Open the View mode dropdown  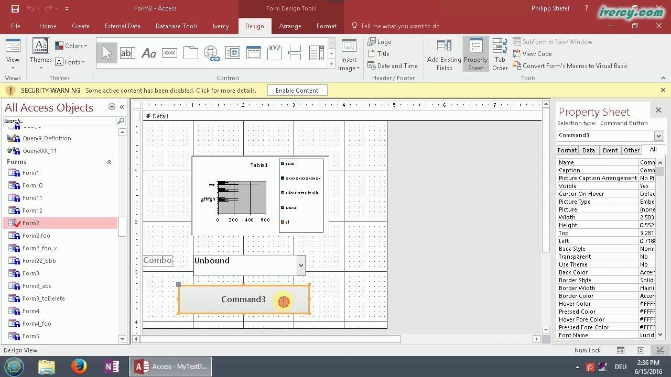13,55
